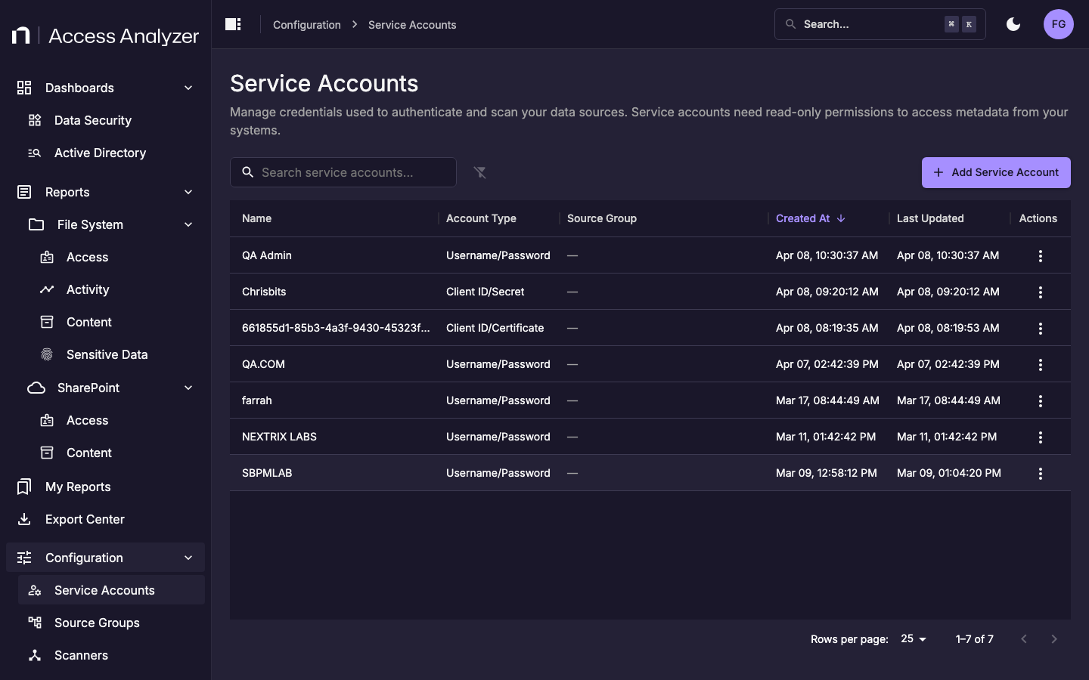
Task: Open Configuration from the breadcrumb
Action: (x=306, y=24)
